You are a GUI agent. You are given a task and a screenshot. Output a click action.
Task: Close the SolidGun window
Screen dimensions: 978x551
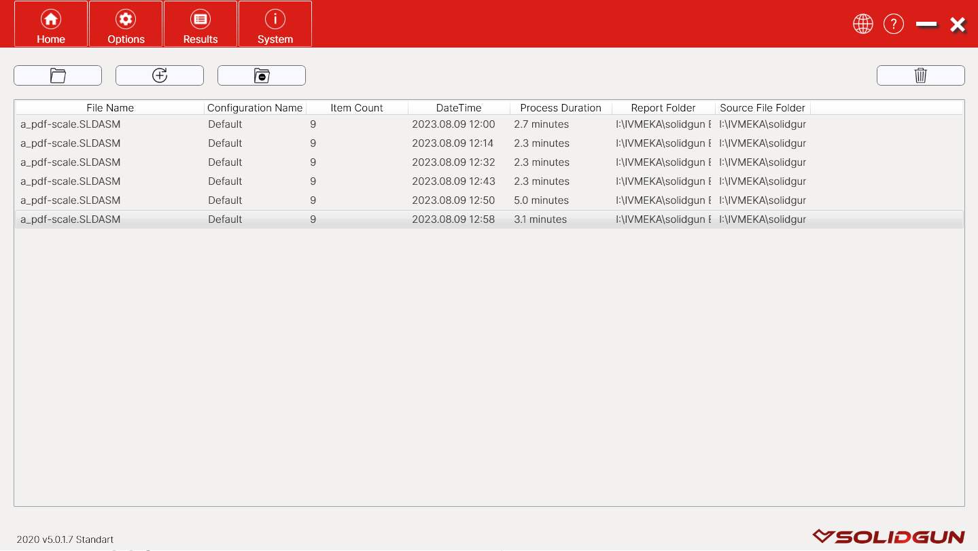[x=958, y=24]
